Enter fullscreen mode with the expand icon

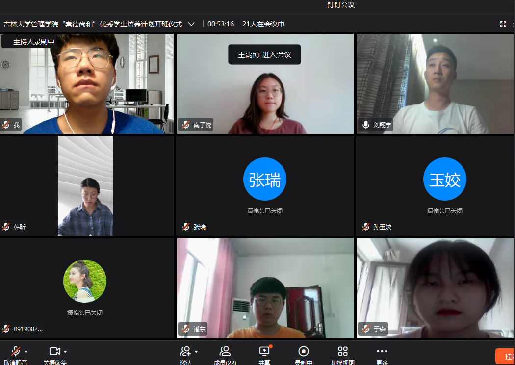(503, 24)
